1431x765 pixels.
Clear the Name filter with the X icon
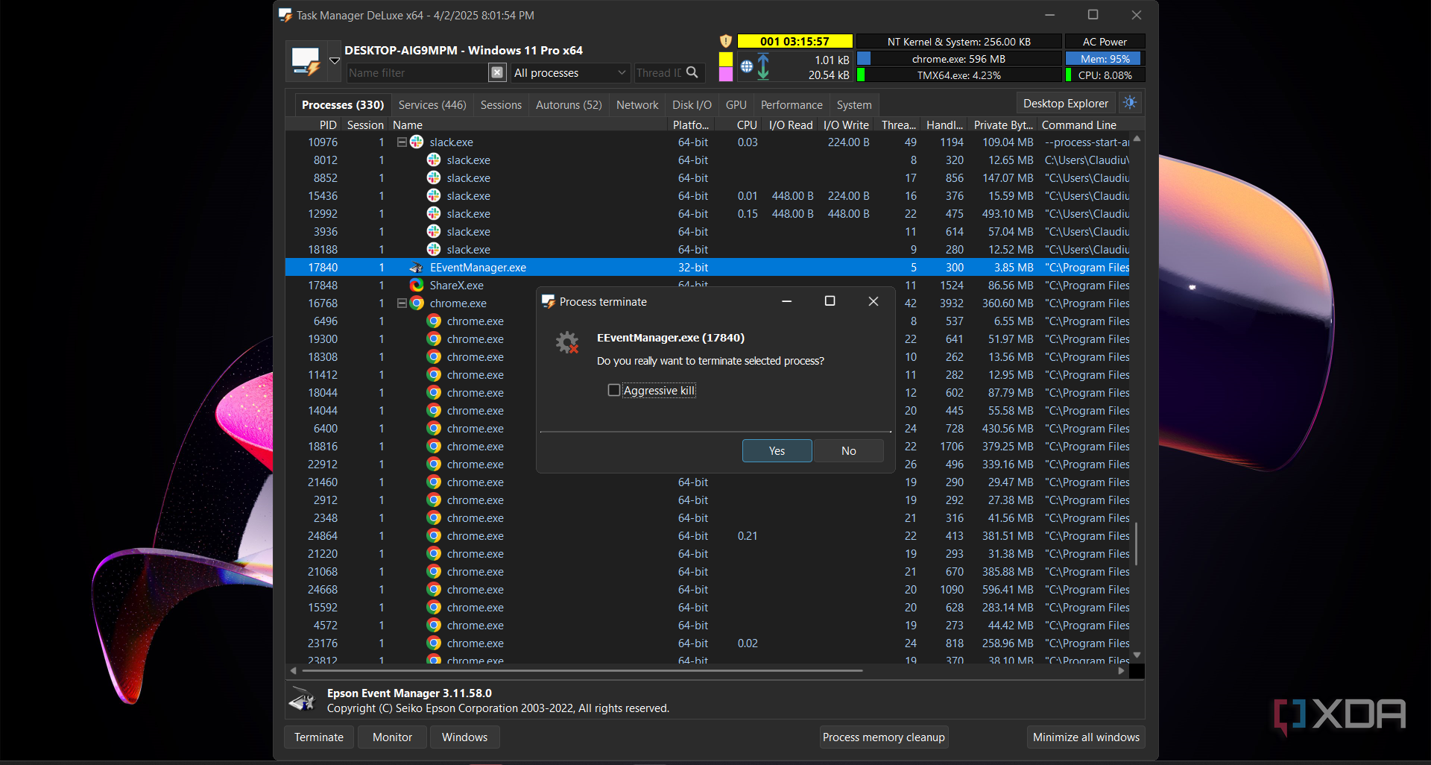click(x=497, y=72)
